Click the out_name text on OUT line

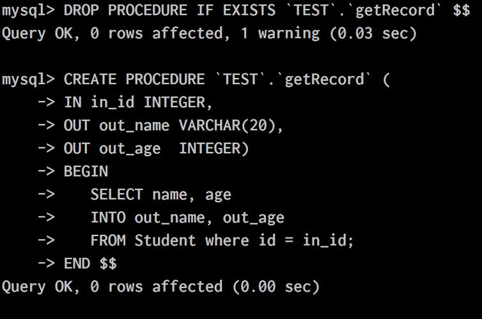pos(134,126)
